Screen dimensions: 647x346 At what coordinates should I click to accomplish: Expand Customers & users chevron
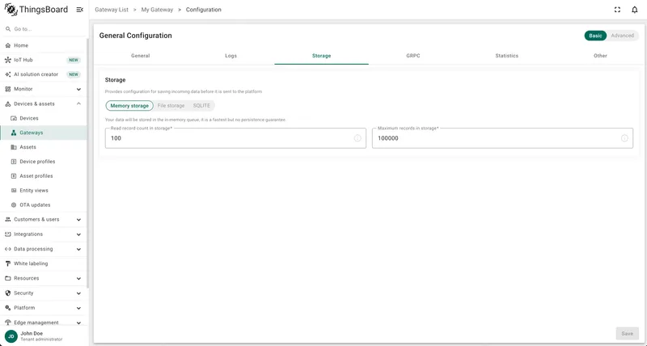tap(78, 220)
